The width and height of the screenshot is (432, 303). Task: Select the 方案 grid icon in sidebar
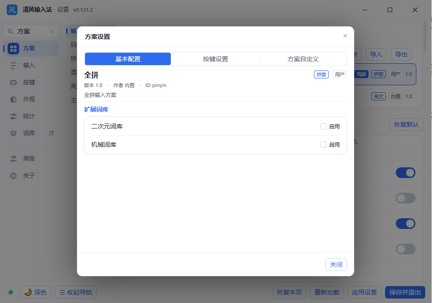(x=13, y=49)
